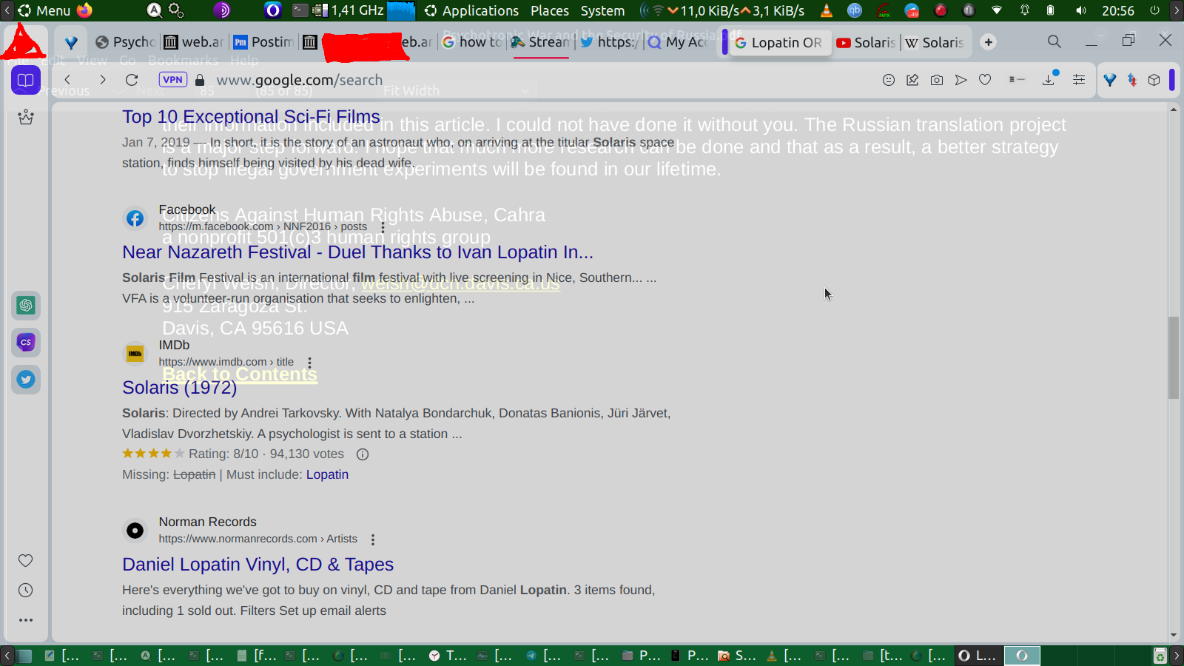Click the 'Lopatin' must-include link
Viewport: 1184px width, 666px height.
tap(327, 474)
